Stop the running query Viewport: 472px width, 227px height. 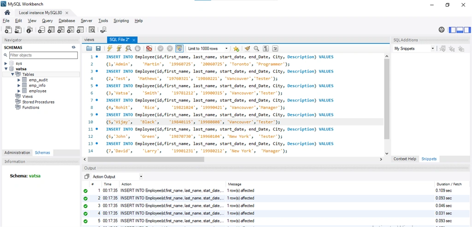point(137,48)
